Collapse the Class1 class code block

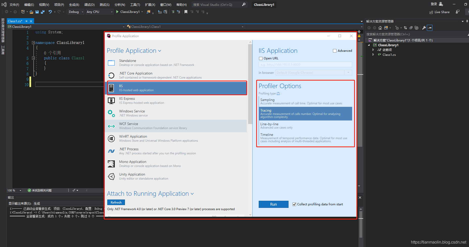point(33,58)
